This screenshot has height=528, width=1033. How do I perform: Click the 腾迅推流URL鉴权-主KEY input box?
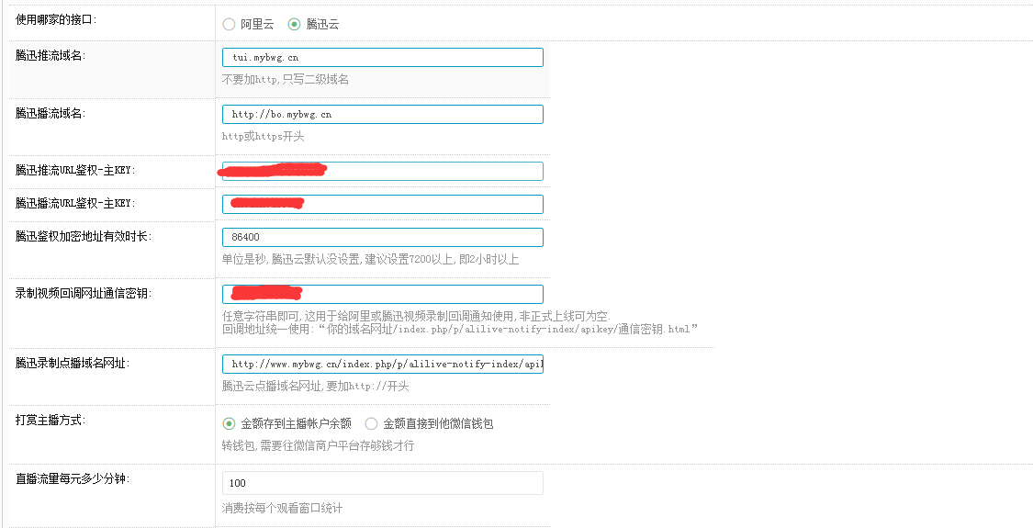point(432,172)
